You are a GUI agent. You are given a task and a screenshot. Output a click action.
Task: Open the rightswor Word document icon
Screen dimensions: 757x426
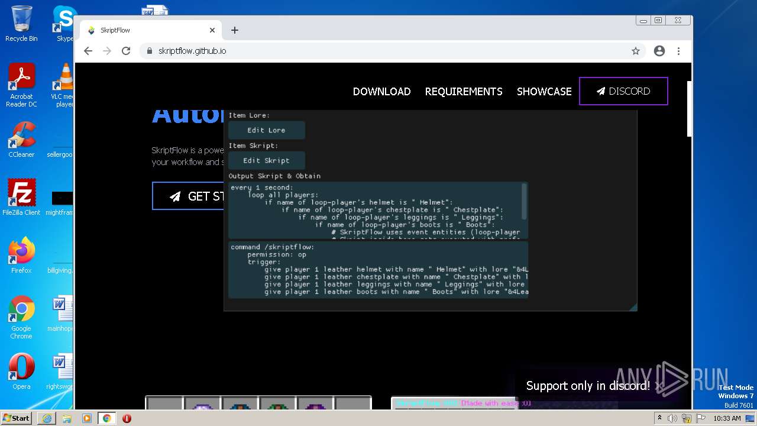tap(60, 372)
